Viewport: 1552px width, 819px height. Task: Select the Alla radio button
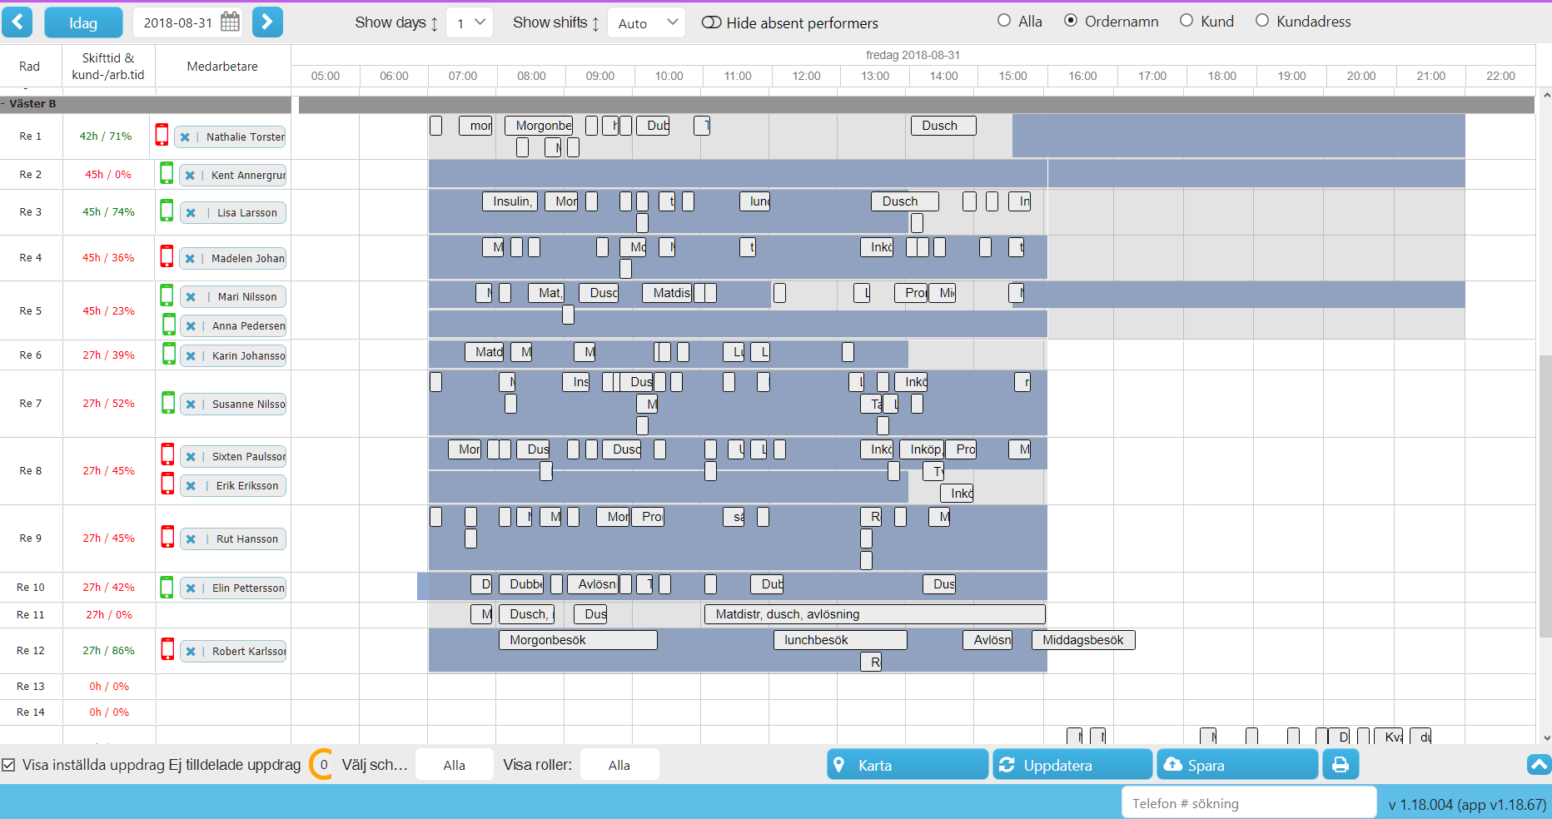[1004, 21]
